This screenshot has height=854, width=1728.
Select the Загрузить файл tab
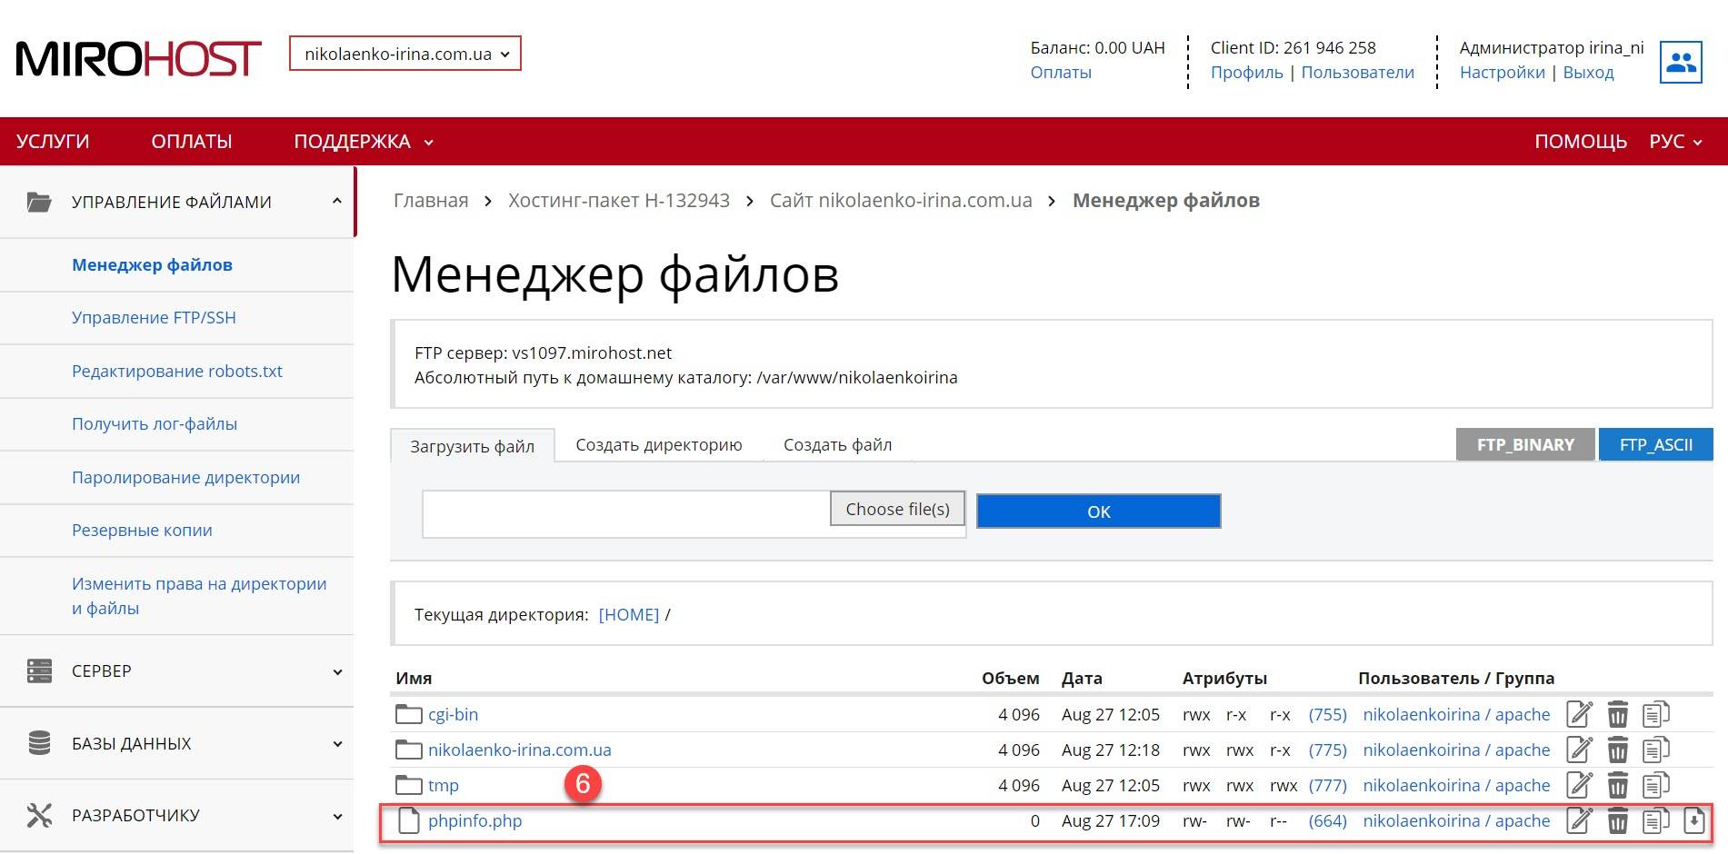472,446
